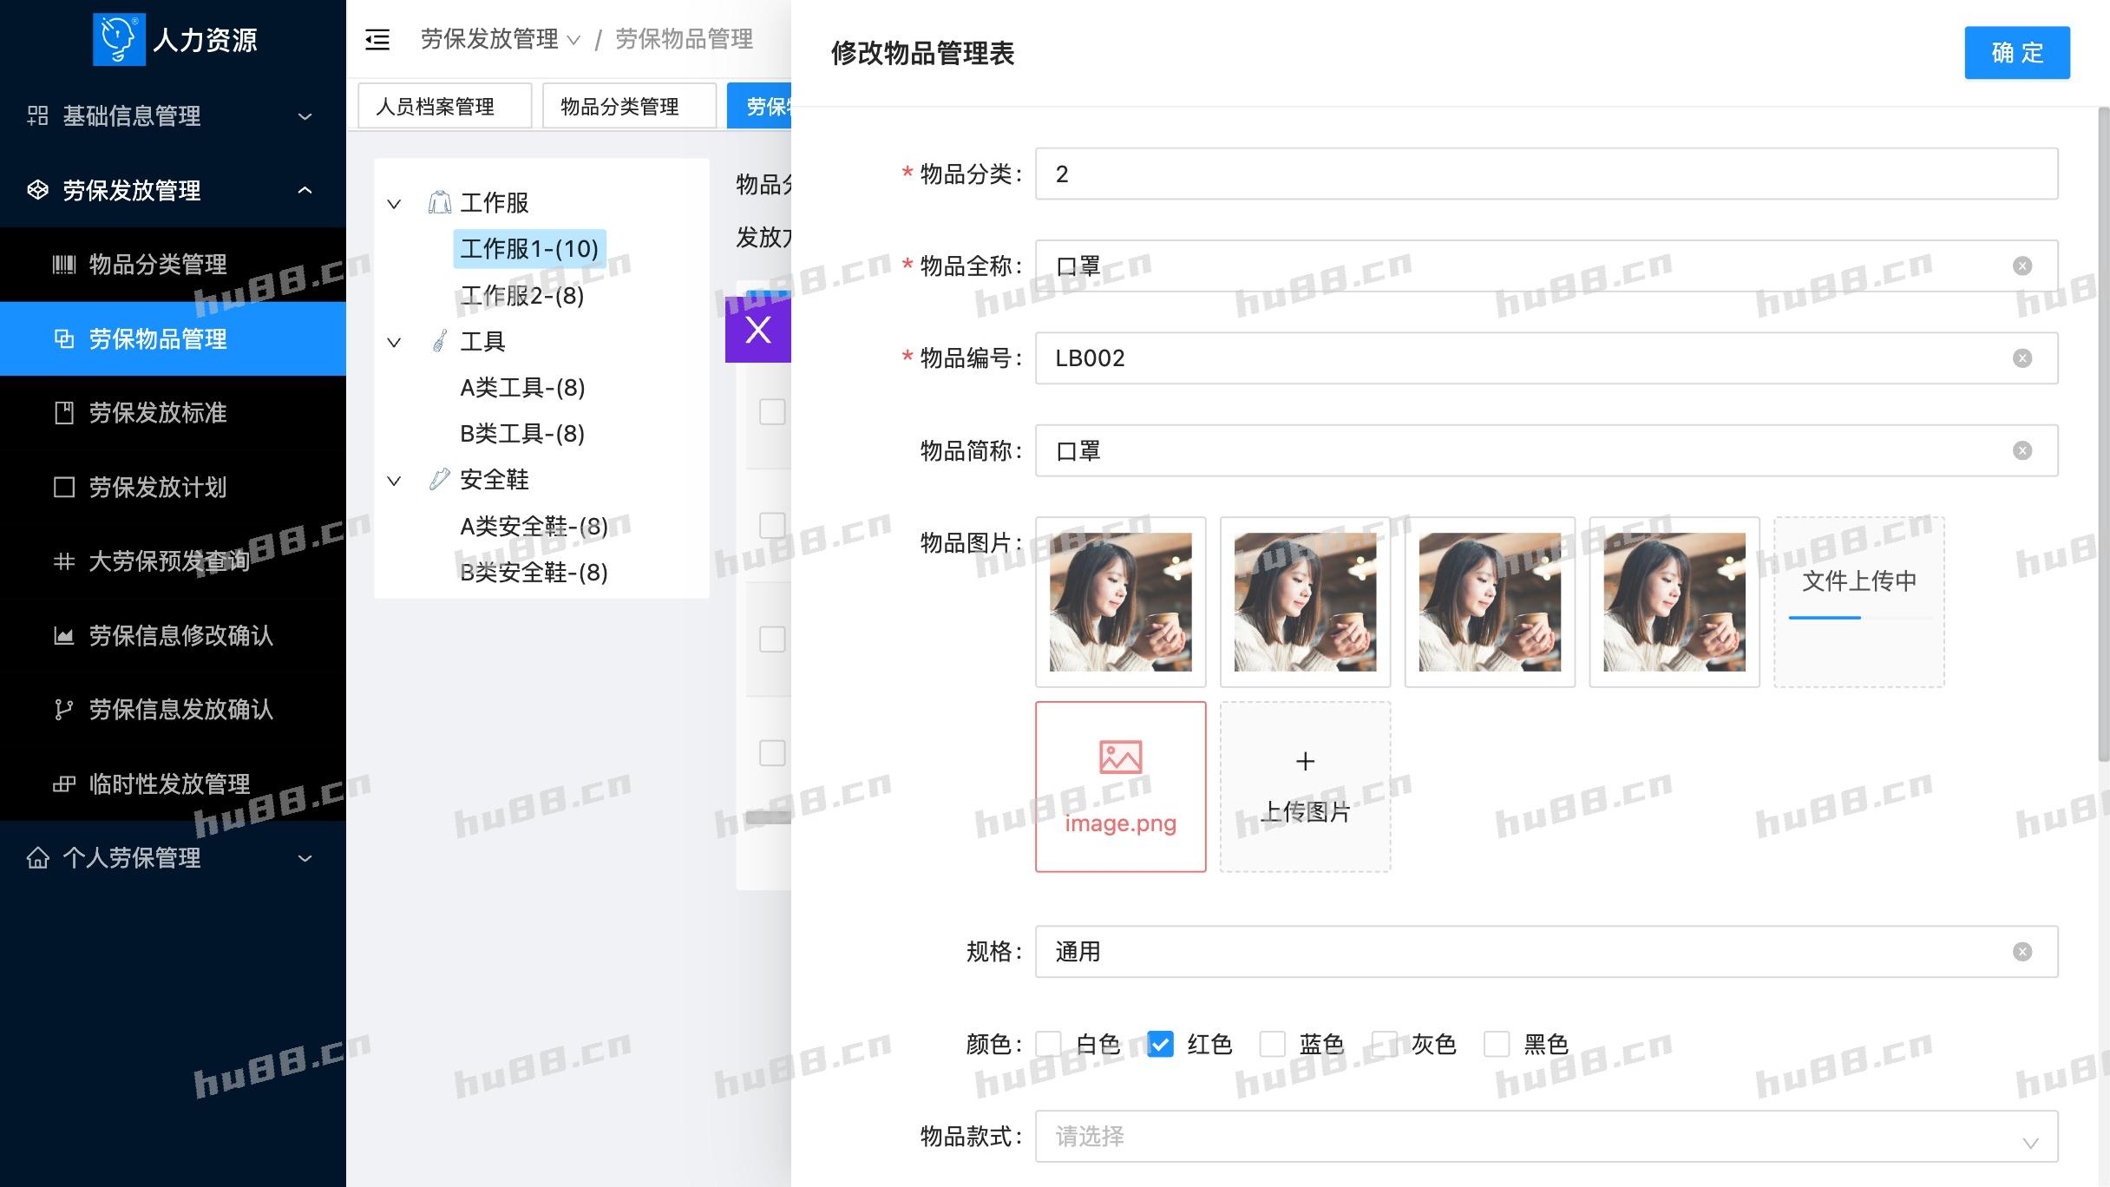Viewport: 2110px width, 1187px height.
Task: Check the 白色 color checkbox
Action: [x=1049, y=1044]
